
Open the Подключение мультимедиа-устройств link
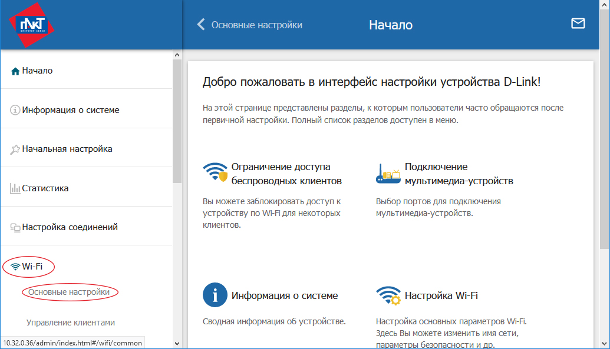(459, 174)
